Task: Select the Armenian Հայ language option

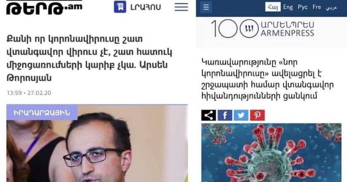Action: pyautogui.click(x=273, y=7)
